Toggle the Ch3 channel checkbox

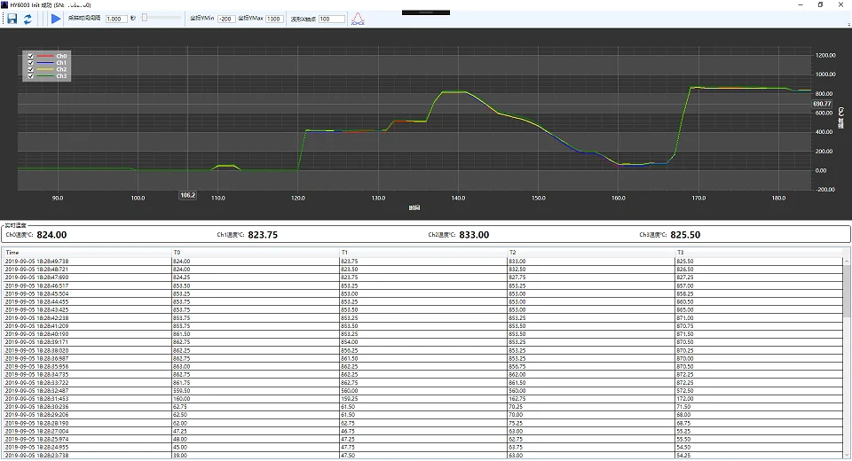30,76
